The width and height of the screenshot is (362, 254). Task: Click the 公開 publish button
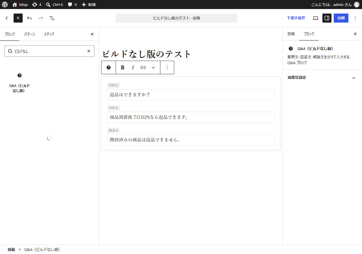point(341,18)
